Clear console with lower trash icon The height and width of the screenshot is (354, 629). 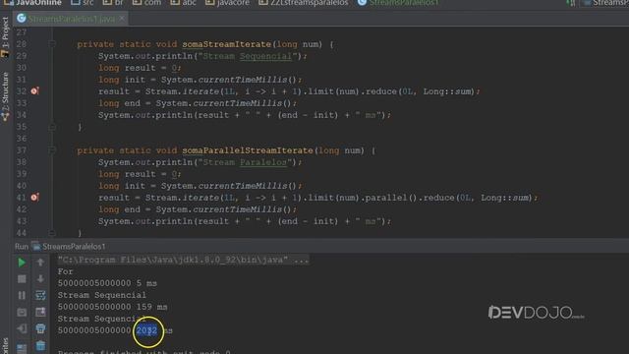pos(40,345)
